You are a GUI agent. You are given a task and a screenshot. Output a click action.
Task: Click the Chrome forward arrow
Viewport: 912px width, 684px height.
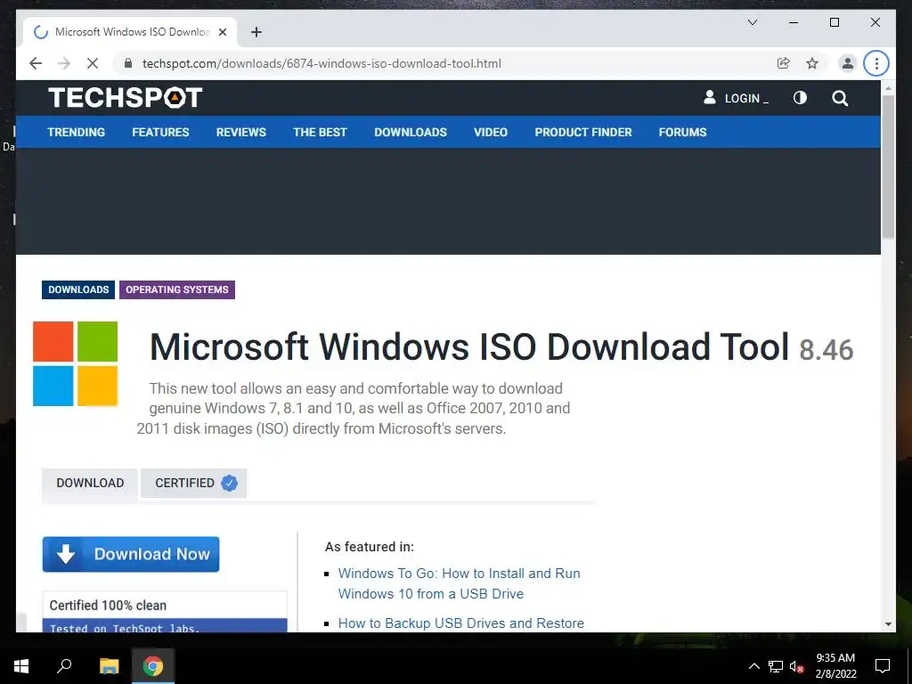pyautogui.click(x=64, y=63)
